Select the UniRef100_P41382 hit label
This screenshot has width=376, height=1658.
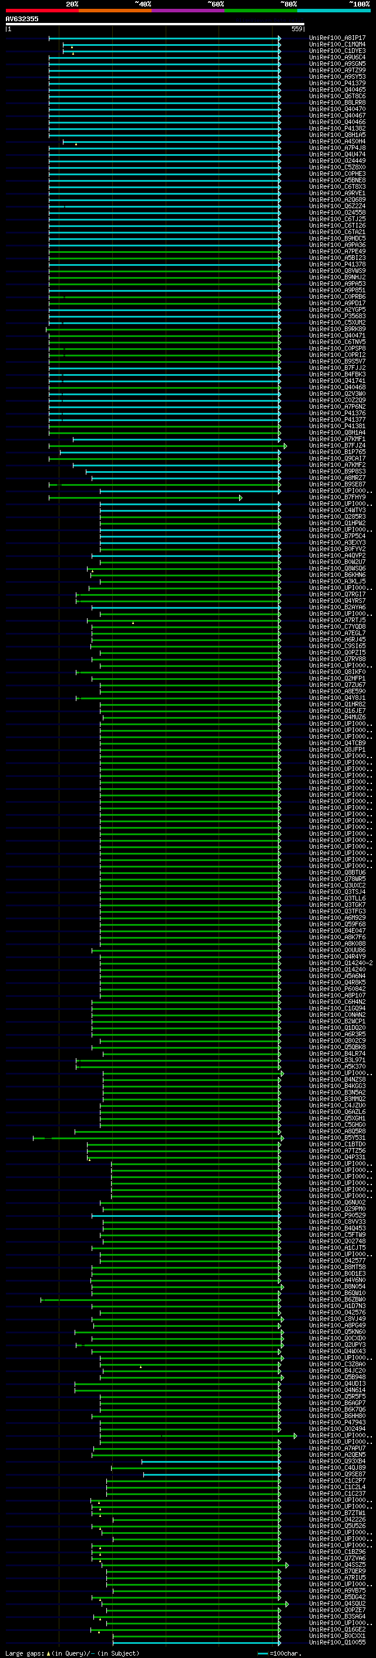pos(337,129)
